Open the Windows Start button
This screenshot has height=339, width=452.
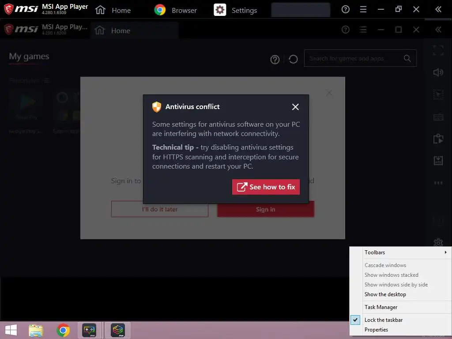[x=11, y=330]
